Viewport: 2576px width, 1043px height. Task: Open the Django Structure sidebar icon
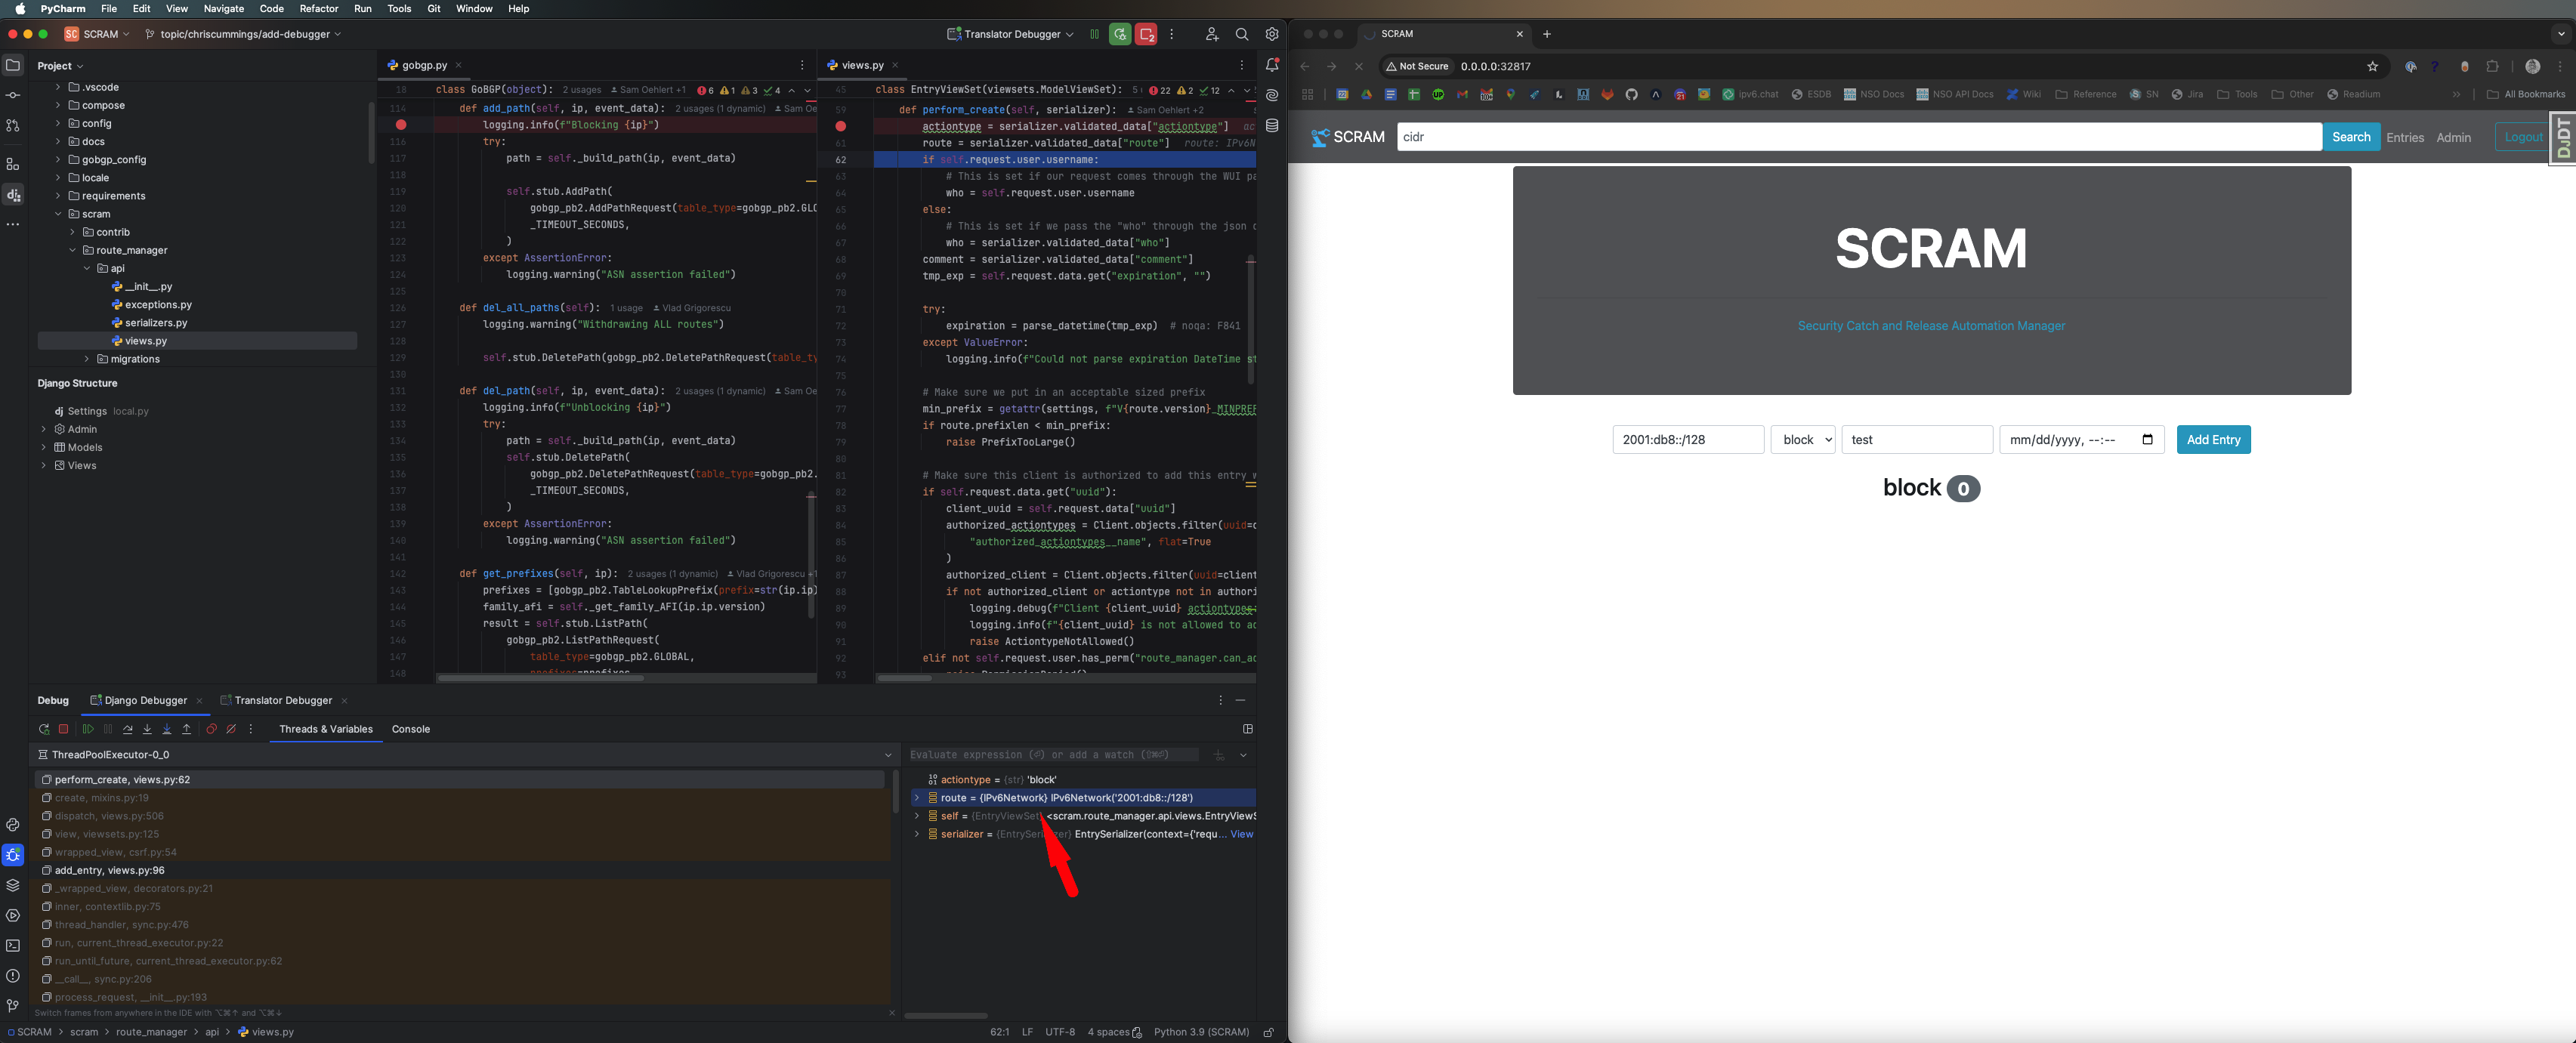13,195
